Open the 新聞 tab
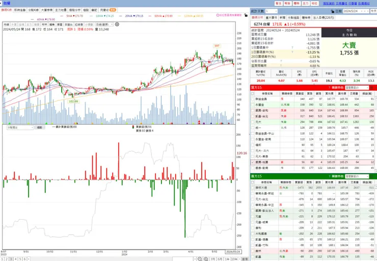 (x=283, y=18)
